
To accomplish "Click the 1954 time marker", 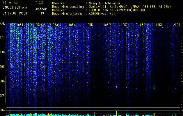I will pos(72,25).
